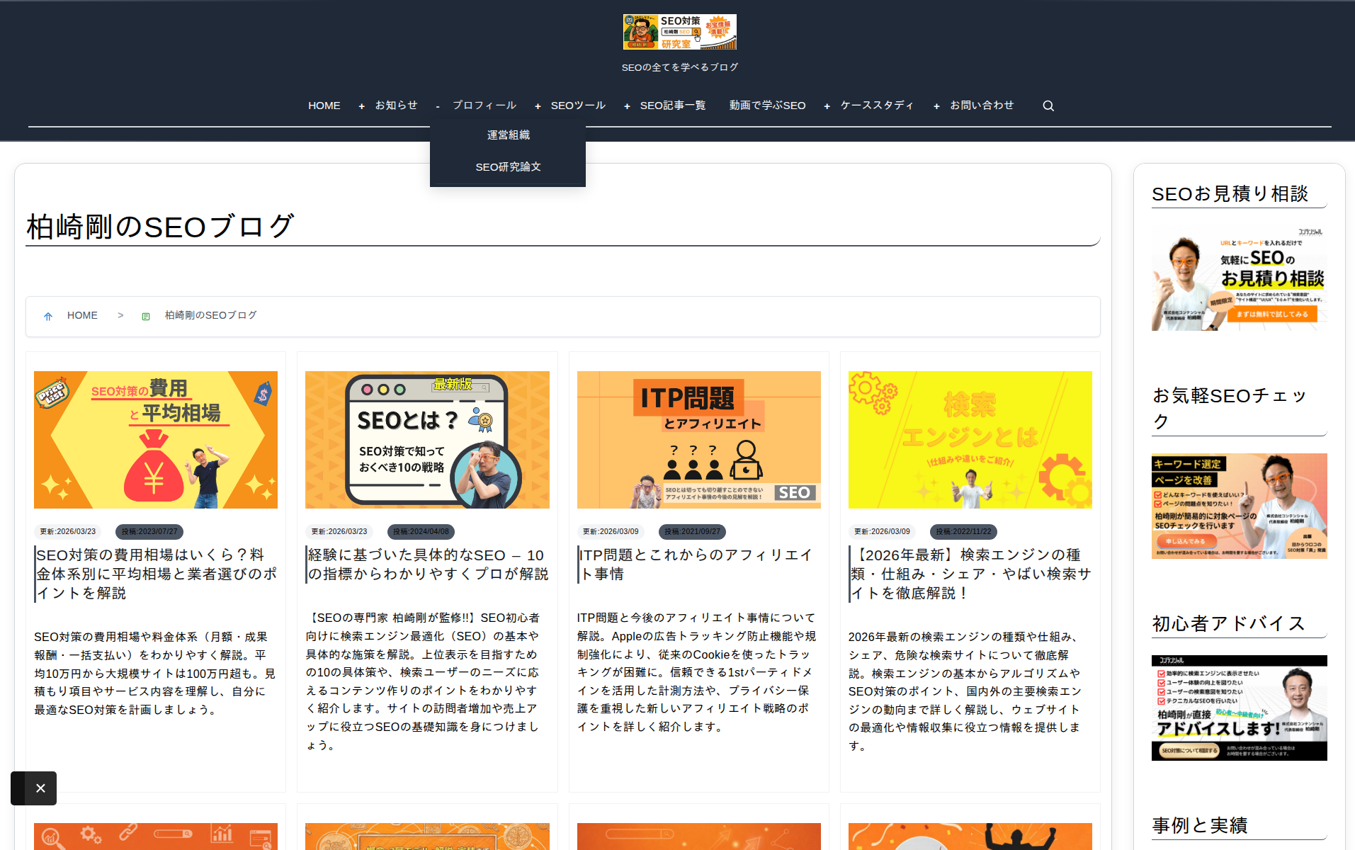The width and height of the screenshot is (1355, 850).
Task: Expand the お知らせ navigation menu
Action: (395, 105)
